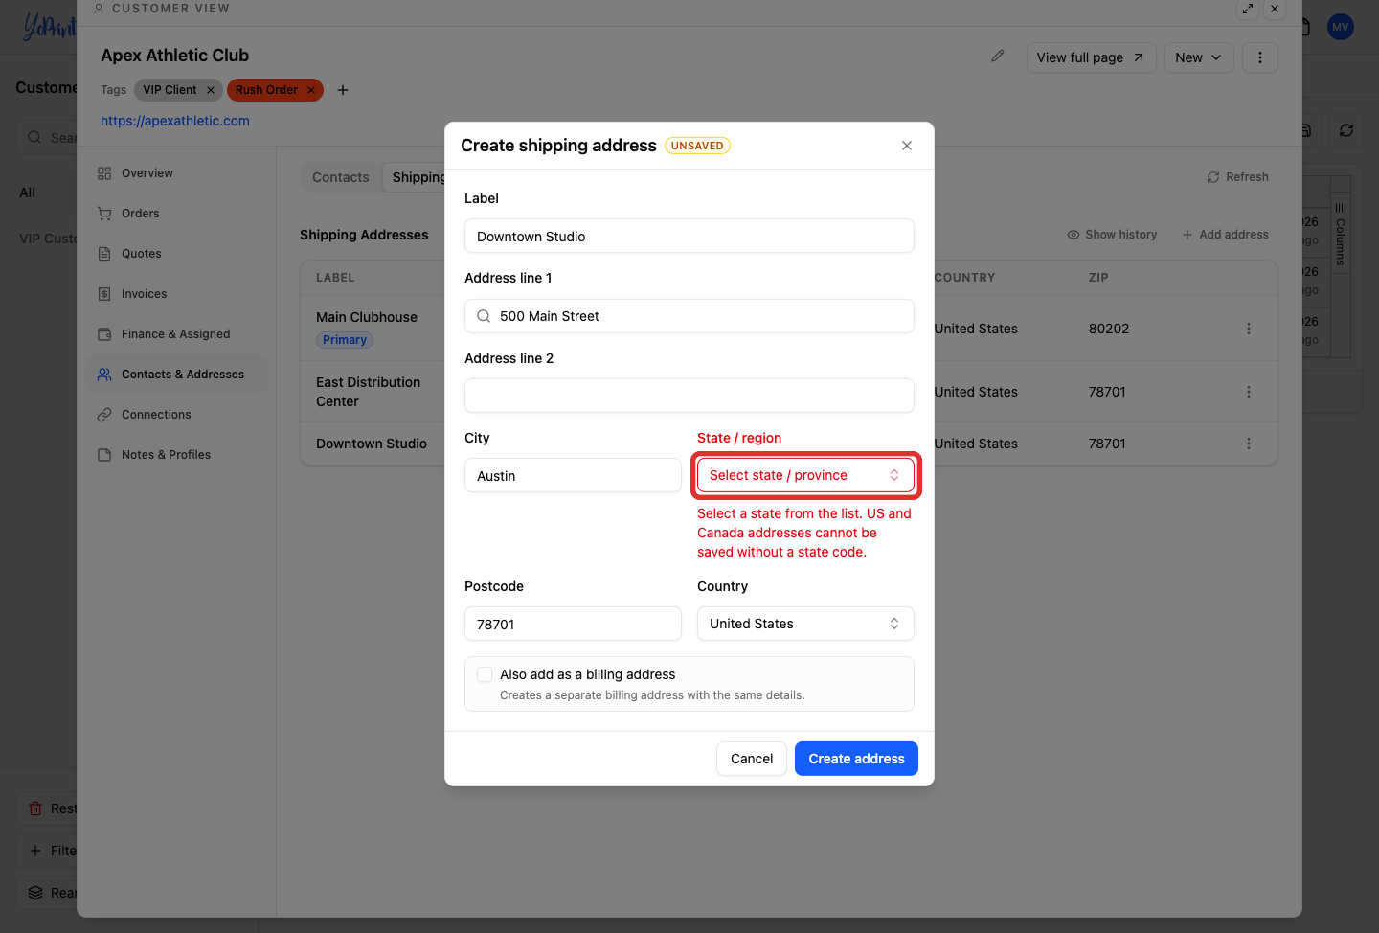Viewport: 1379px width, 933px height.
Task: Remove the VIP Client tag
Action: 211,90
